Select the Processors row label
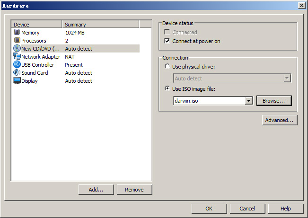This screenshot has width=308, height=218. 34,41
